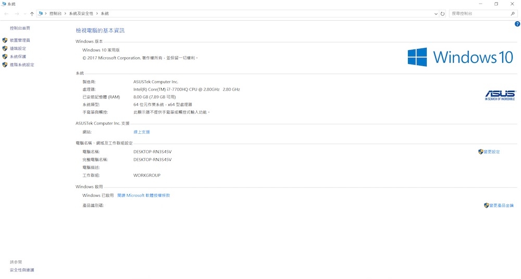This screenshot has width=521, height=279.
Task: Select WORKGROUP value text
Action: coord(147,175)
